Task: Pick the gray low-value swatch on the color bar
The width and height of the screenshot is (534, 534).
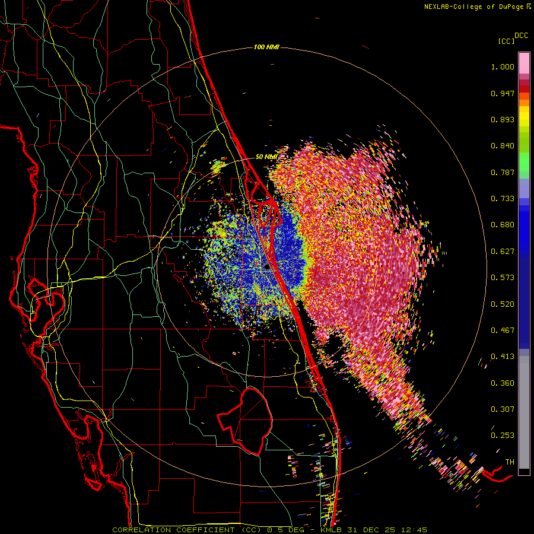Action: pos(524,412)
